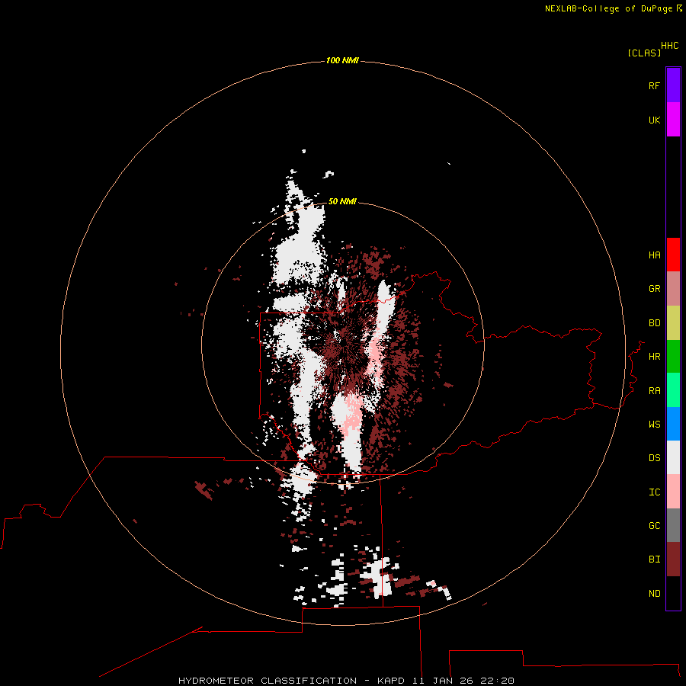Click the DS white legend swatch
Viewport: 686px width, 686px height.
(x=673, y=457)
